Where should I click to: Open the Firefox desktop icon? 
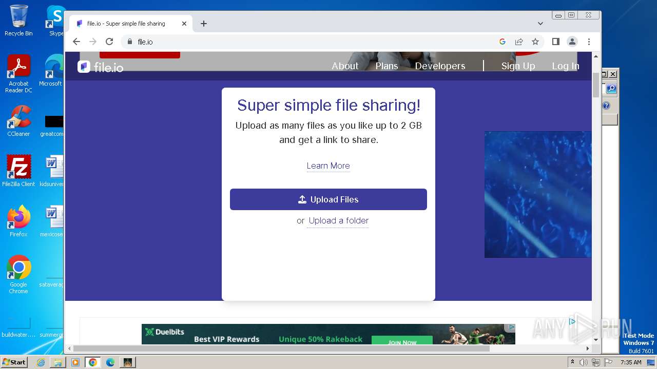(x=18, y=221)
